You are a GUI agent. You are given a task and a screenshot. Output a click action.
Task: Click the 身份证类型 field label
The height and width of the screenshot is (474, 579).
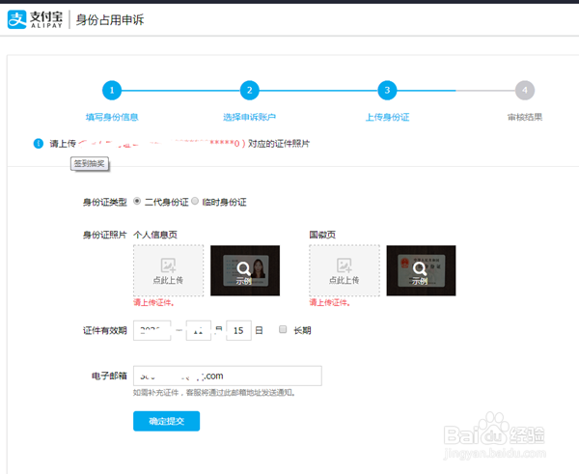click(x=105, y=202)
